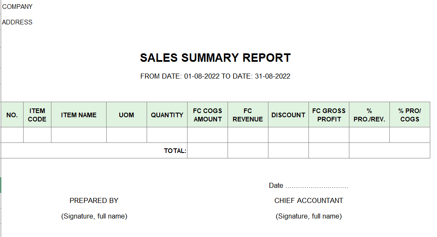Click the % PRO./REV. header cell
The width and height of the screenshot is (437, 237).
(369, 115)
